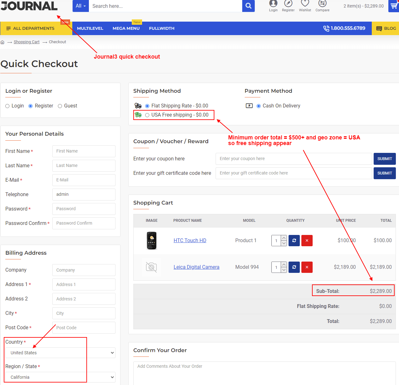Open the MEGA MENU item
This screenshot has width=399, height=385.
tap(126, 28)
